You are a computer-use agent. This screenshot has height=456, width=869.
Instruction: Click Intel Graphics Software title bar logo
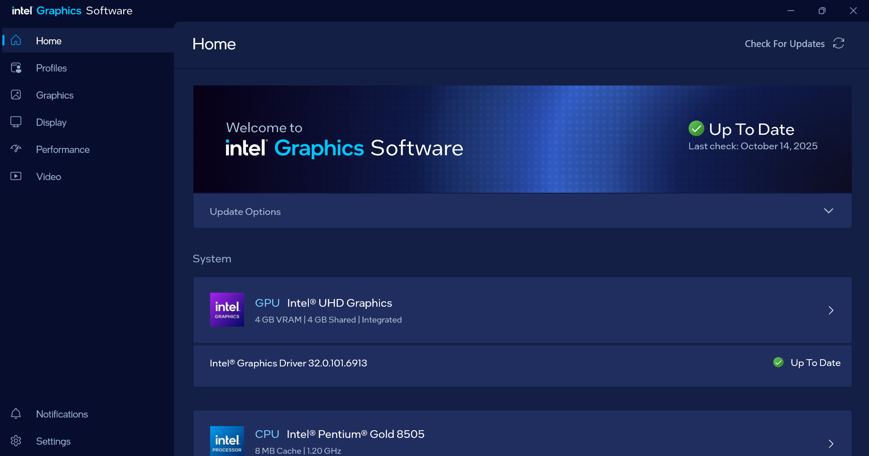(x=72, y=11)
